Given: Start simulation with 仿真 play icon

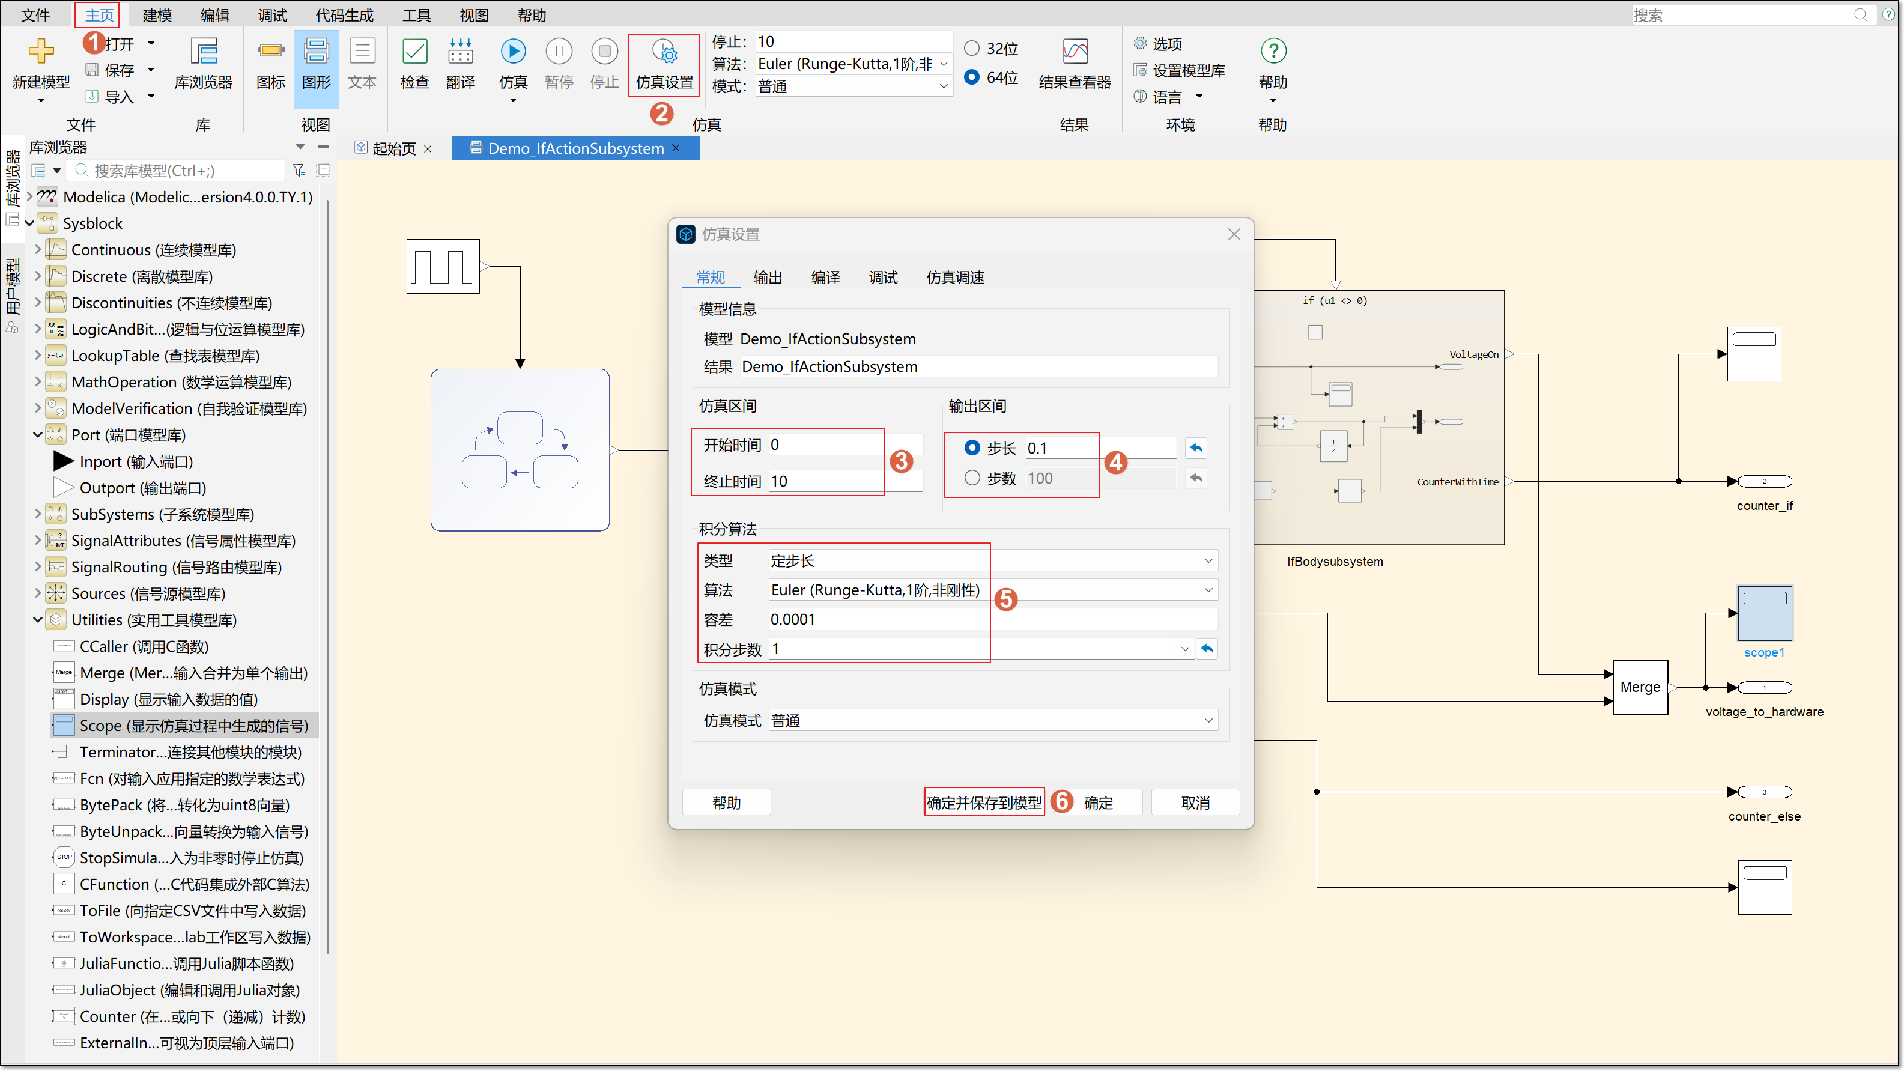Looking at the screenshot, I should pos(513,52).
